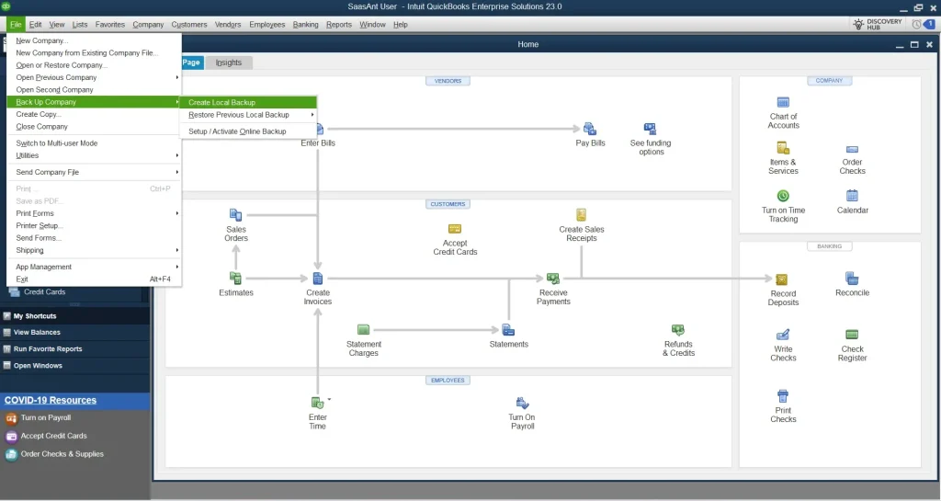This screenshot has height=501, width=941.
Task: Open the Pay Bills icon
Action: point(590,129)
